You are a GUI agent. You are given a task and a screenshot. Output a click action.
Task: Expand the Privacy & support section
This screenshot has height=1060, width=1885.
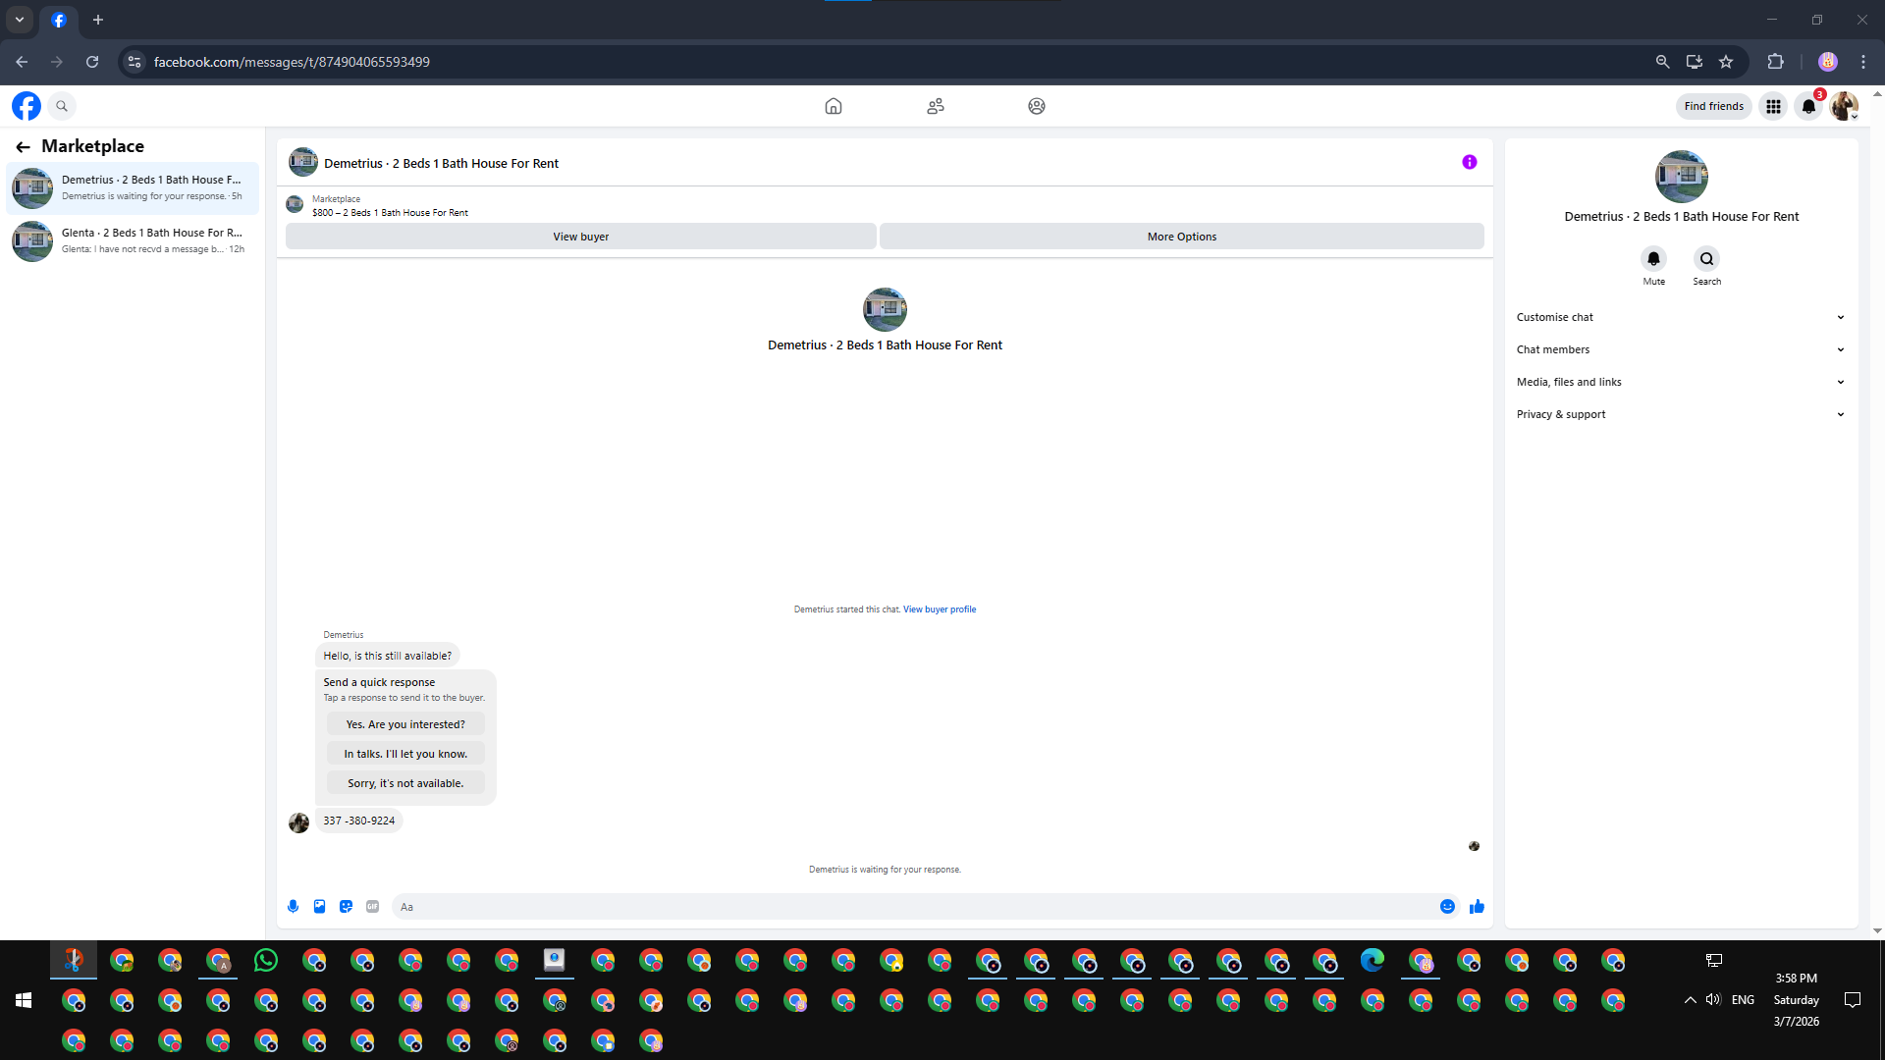[x=1681, y=414]
